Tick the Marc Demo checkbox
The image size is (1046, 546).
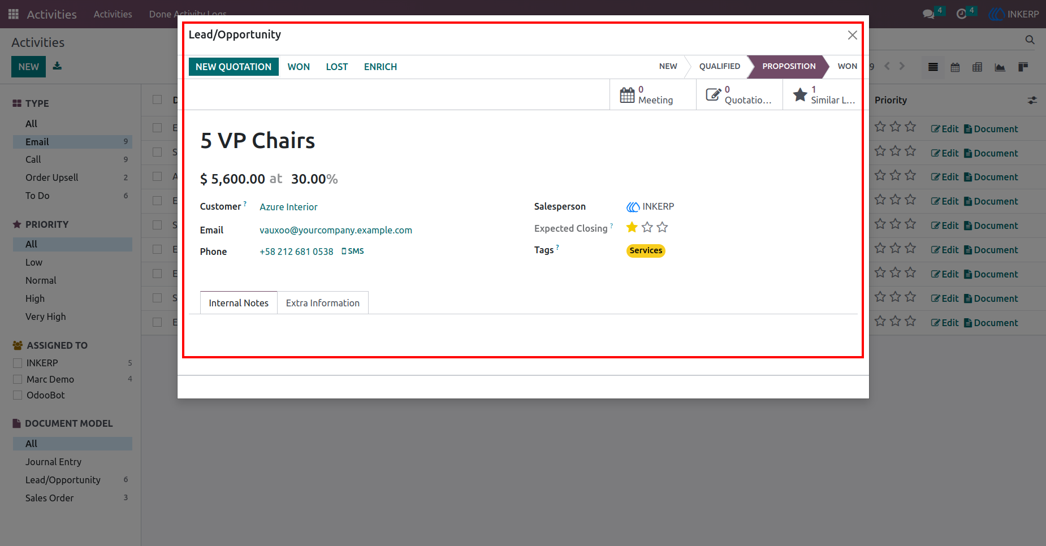pyautogui.click(x=18, y=379)
